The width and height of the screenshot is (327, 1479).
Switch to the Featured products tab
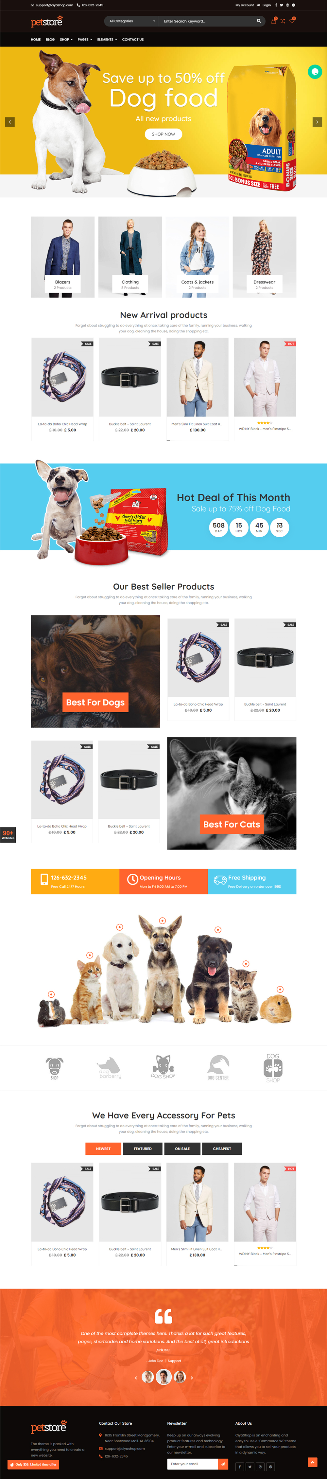click(143, 1148)
